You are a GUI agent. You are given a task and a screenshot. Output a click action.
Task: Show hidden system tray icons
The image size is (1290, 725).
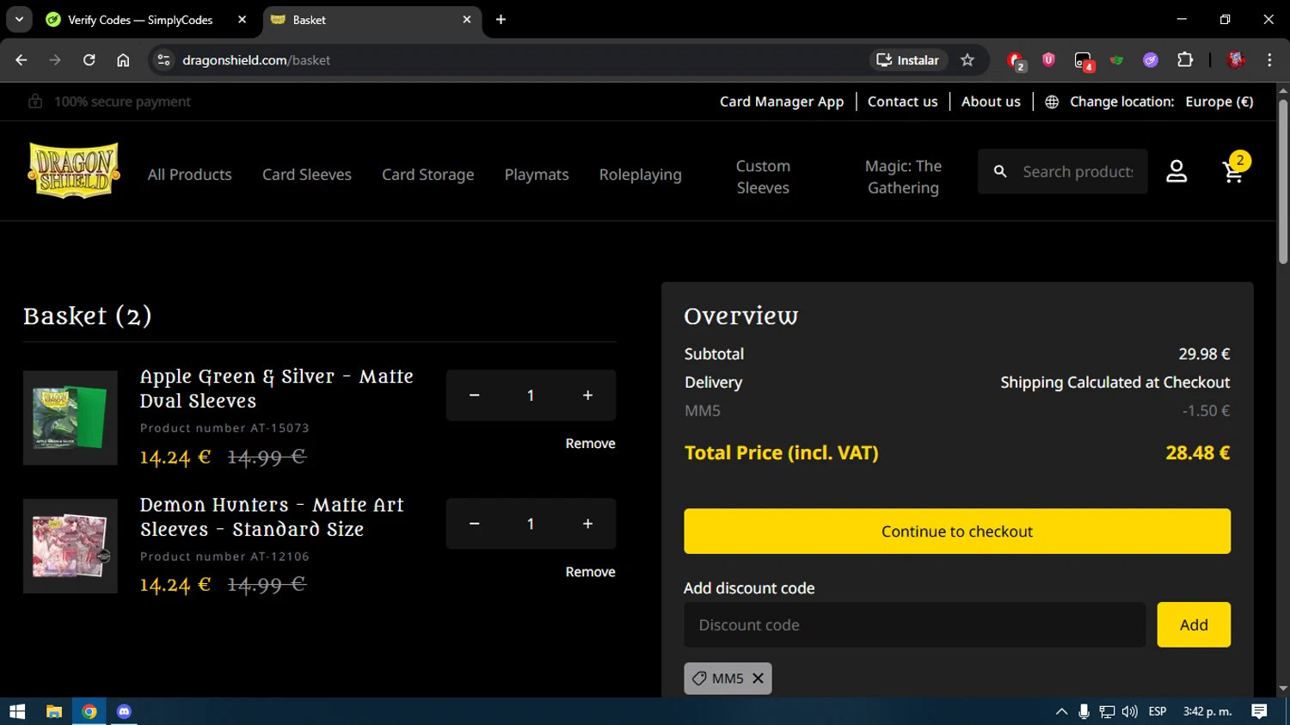coord(1061,711)
